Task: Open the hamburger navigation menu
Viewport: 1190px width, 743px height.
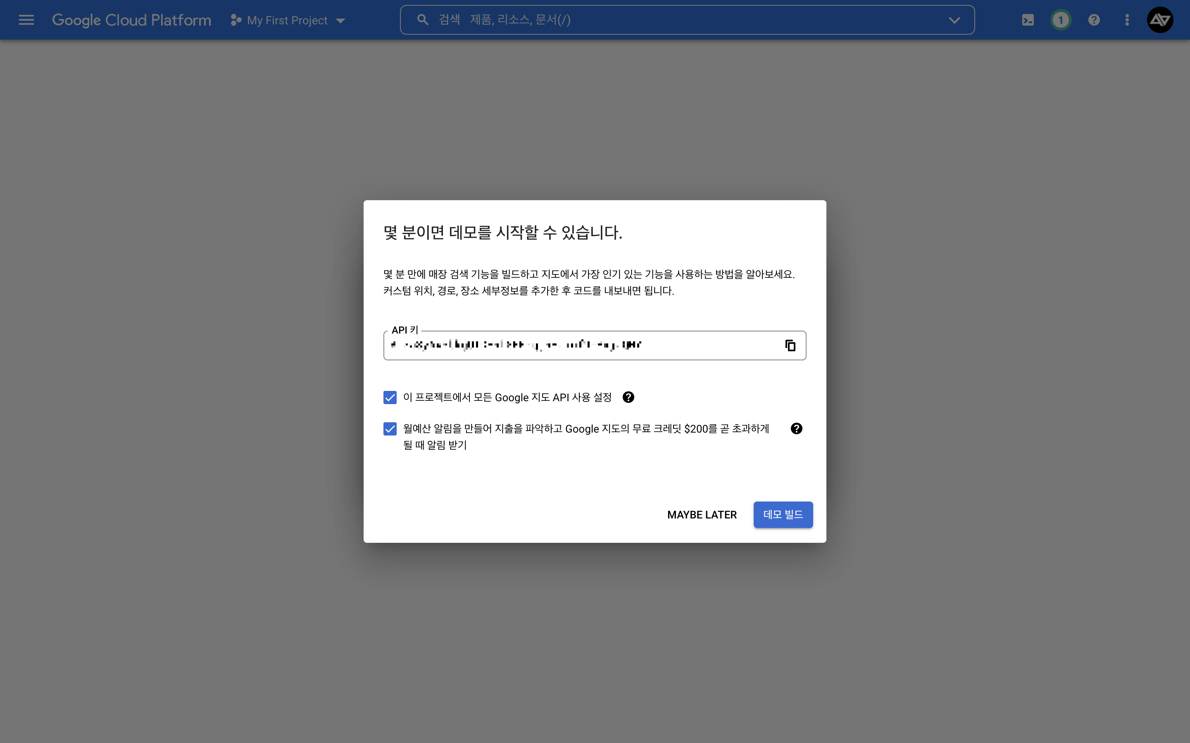Action: 26,20
